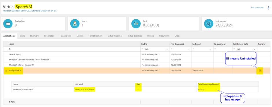272x107 pixels.
Task: Click the 0.00 (AUD) cost value
Action: tap(151, 25)
